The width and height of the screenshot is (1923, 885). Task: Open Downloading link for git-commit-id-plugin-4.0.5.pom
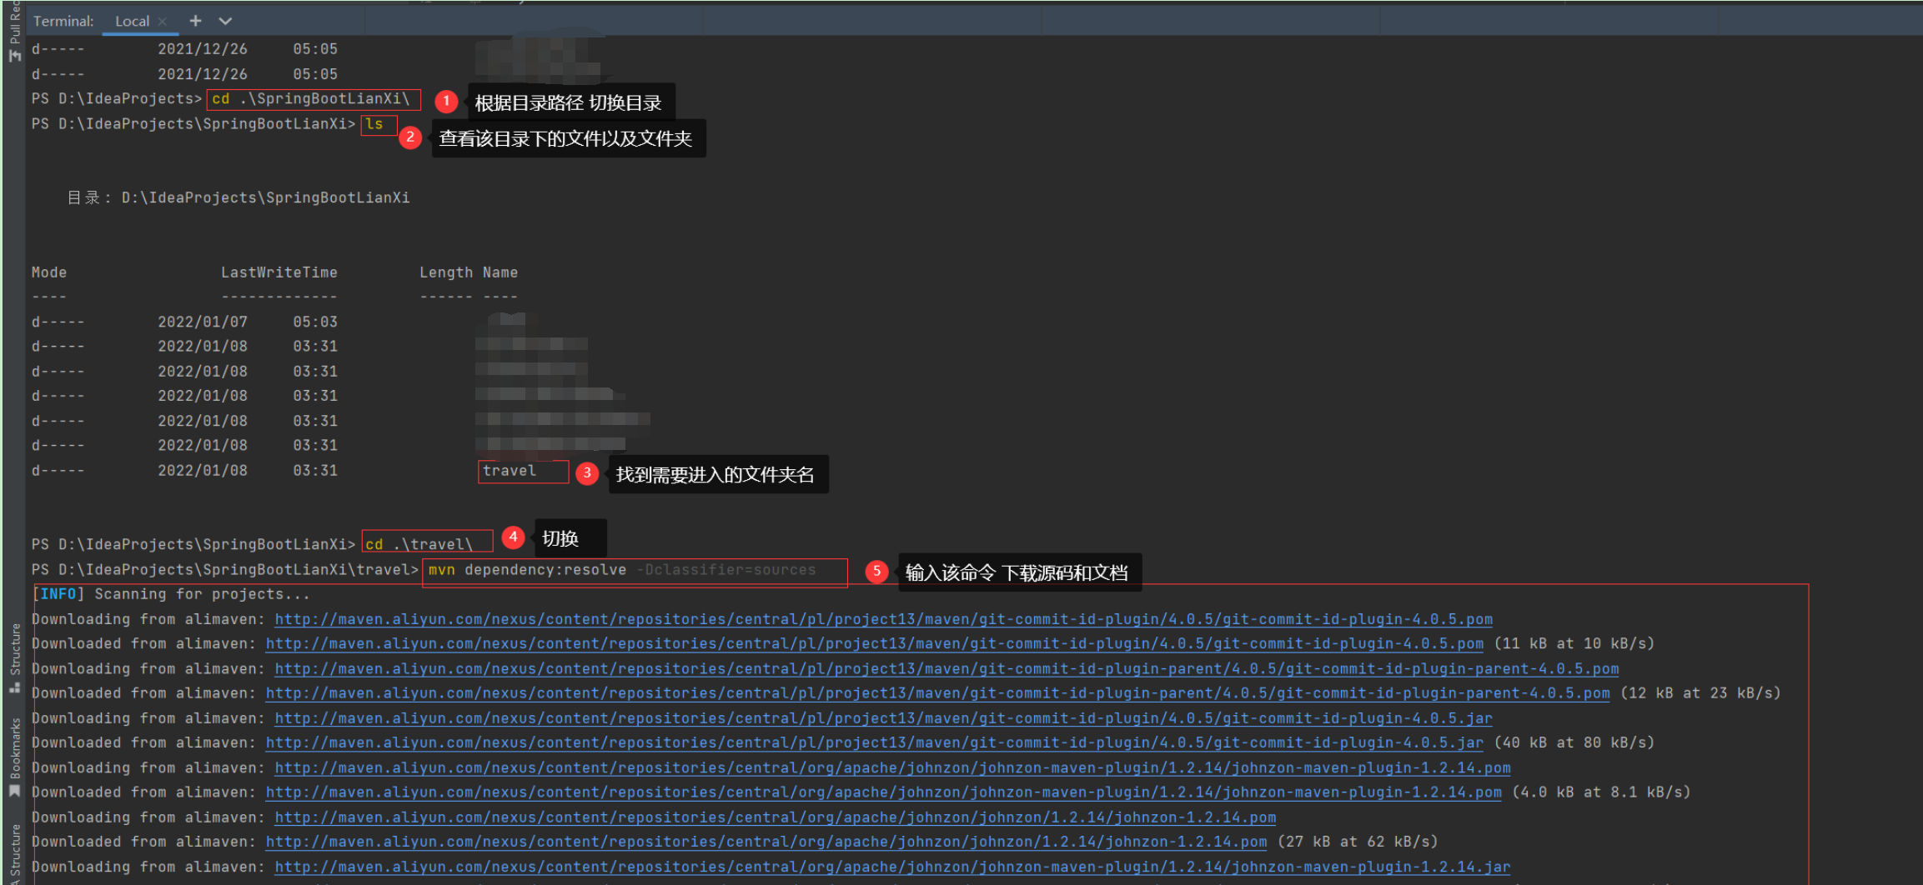(x=884, y=619)
